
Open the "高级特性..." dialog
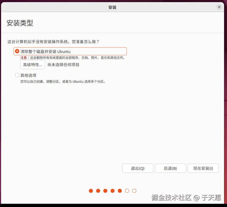pyautogui.click(x=33, y=65)
